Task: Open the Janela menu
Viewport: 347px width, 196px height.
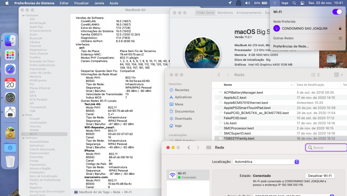Action: [99, 3]
